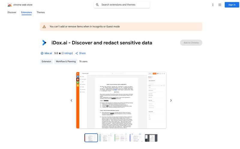
Task: Click the Chrome Web Store logo
Action: (x=10, y=5)
